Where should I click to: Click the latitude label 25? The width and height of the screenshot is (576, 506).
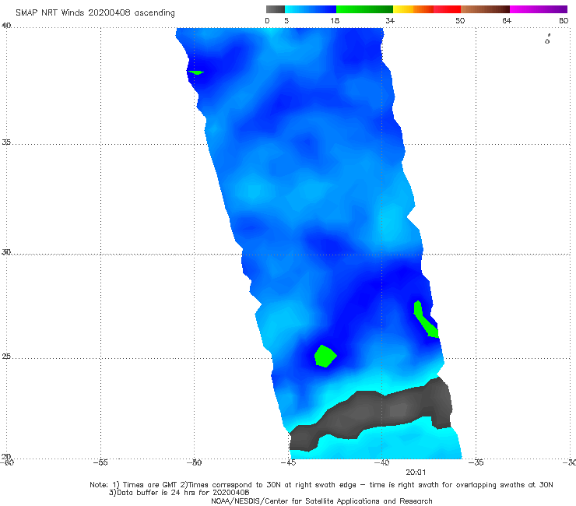(6, 357)
